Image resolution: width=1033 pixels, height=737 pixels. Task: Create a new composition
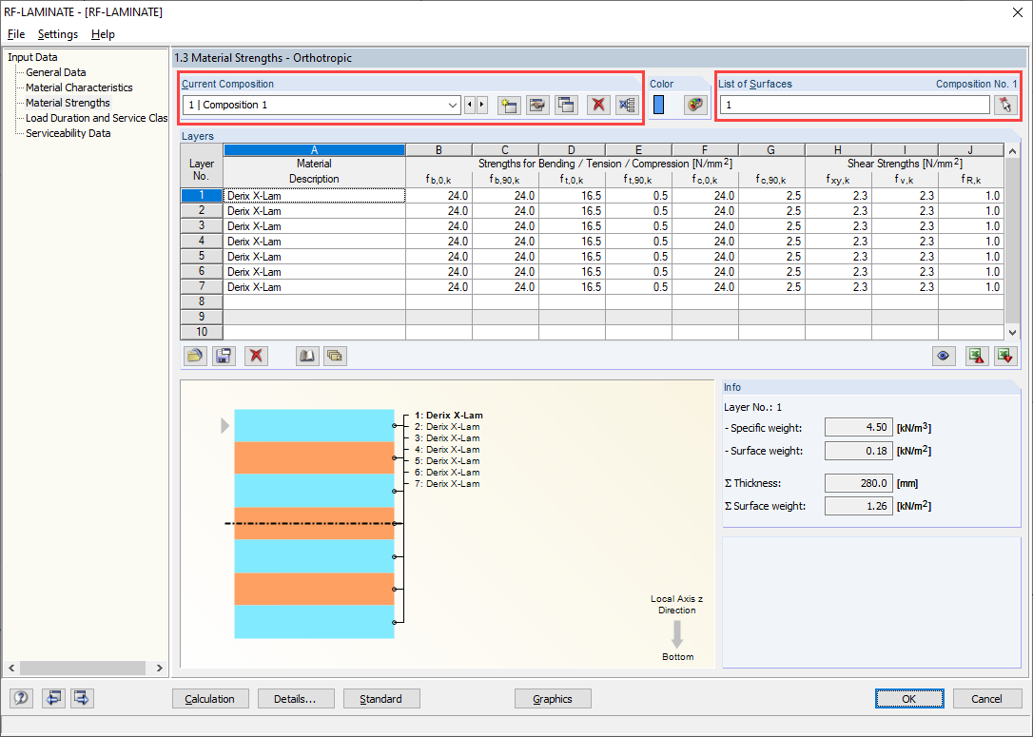tap(509, 105)
